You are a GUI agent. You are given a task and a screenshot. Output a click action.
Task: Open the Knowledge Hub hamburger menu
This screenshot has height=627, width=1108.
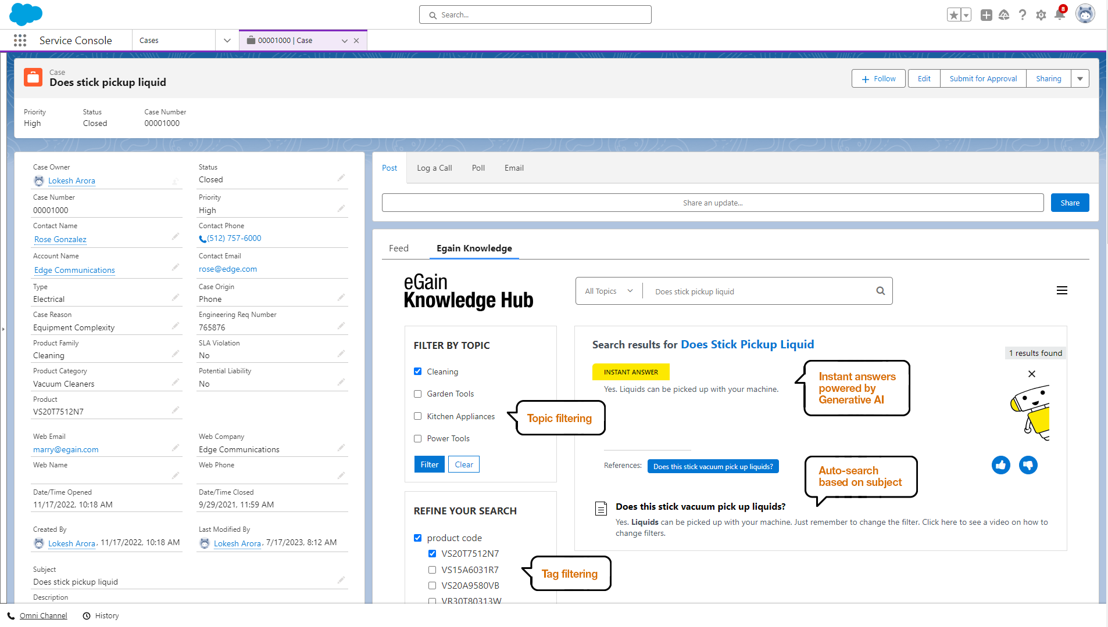1062,290
